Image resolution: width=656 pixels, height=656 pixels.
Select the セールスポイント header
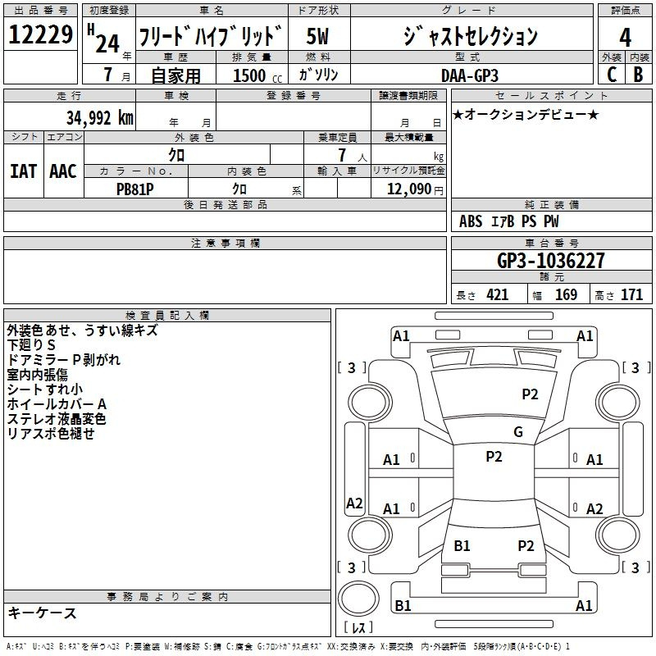(x=551, y=96)
